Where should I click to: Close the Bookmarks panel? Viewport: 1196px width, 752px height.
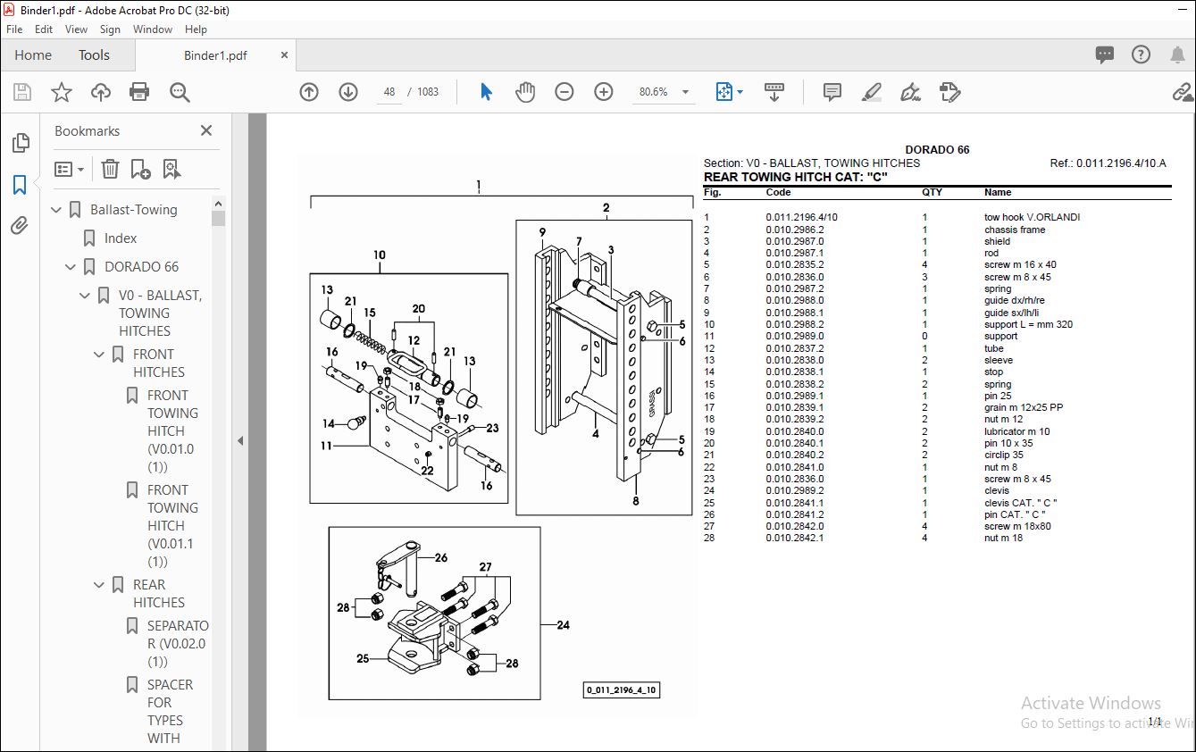206,130
